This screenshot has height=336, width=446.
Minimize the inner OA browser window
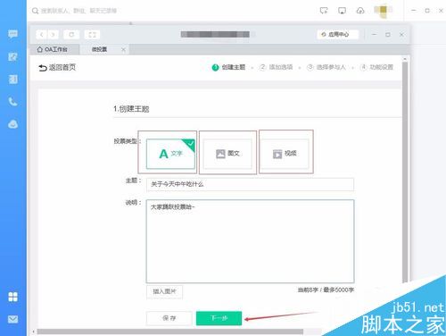(375, 35)
